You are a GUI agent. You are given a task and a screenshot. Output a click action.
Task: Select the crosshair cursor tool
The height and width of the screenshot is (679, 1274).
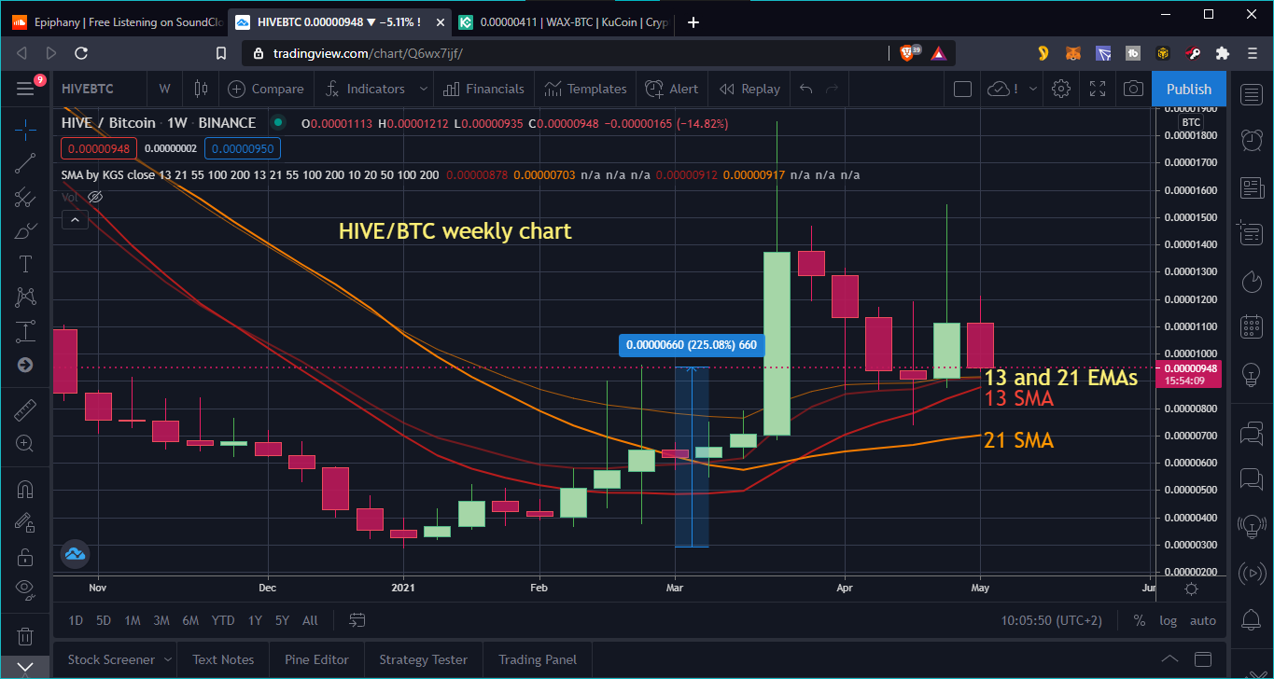[25, 129]
